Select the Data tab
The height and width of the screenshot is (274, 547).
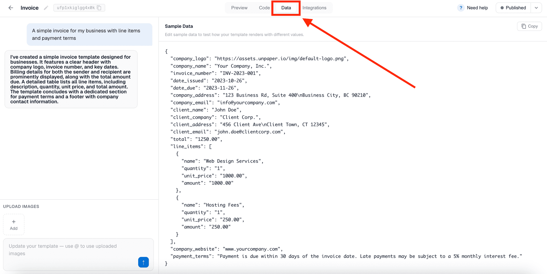point(286,8)
